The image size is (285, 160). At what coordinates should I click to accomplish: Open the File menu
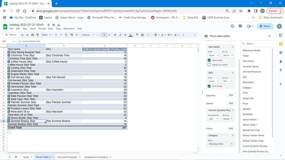pos(11,29)
